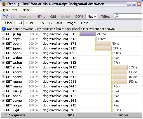Expand the GET corner request row
This screenshot has width=143, height=119.
[x=3, y=101]
